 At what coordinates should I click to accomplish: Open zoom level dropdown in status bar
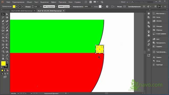click(18, 93)
